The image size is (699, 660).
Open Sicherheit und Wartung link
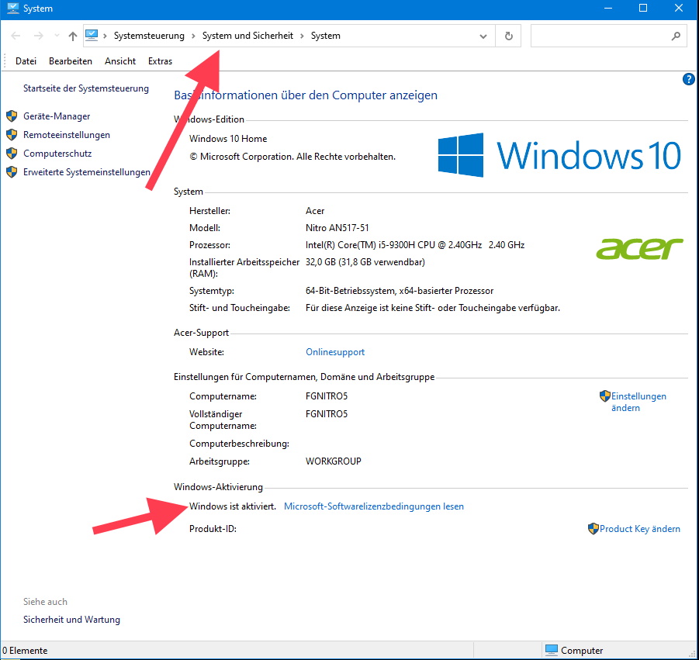coord(72,620)
